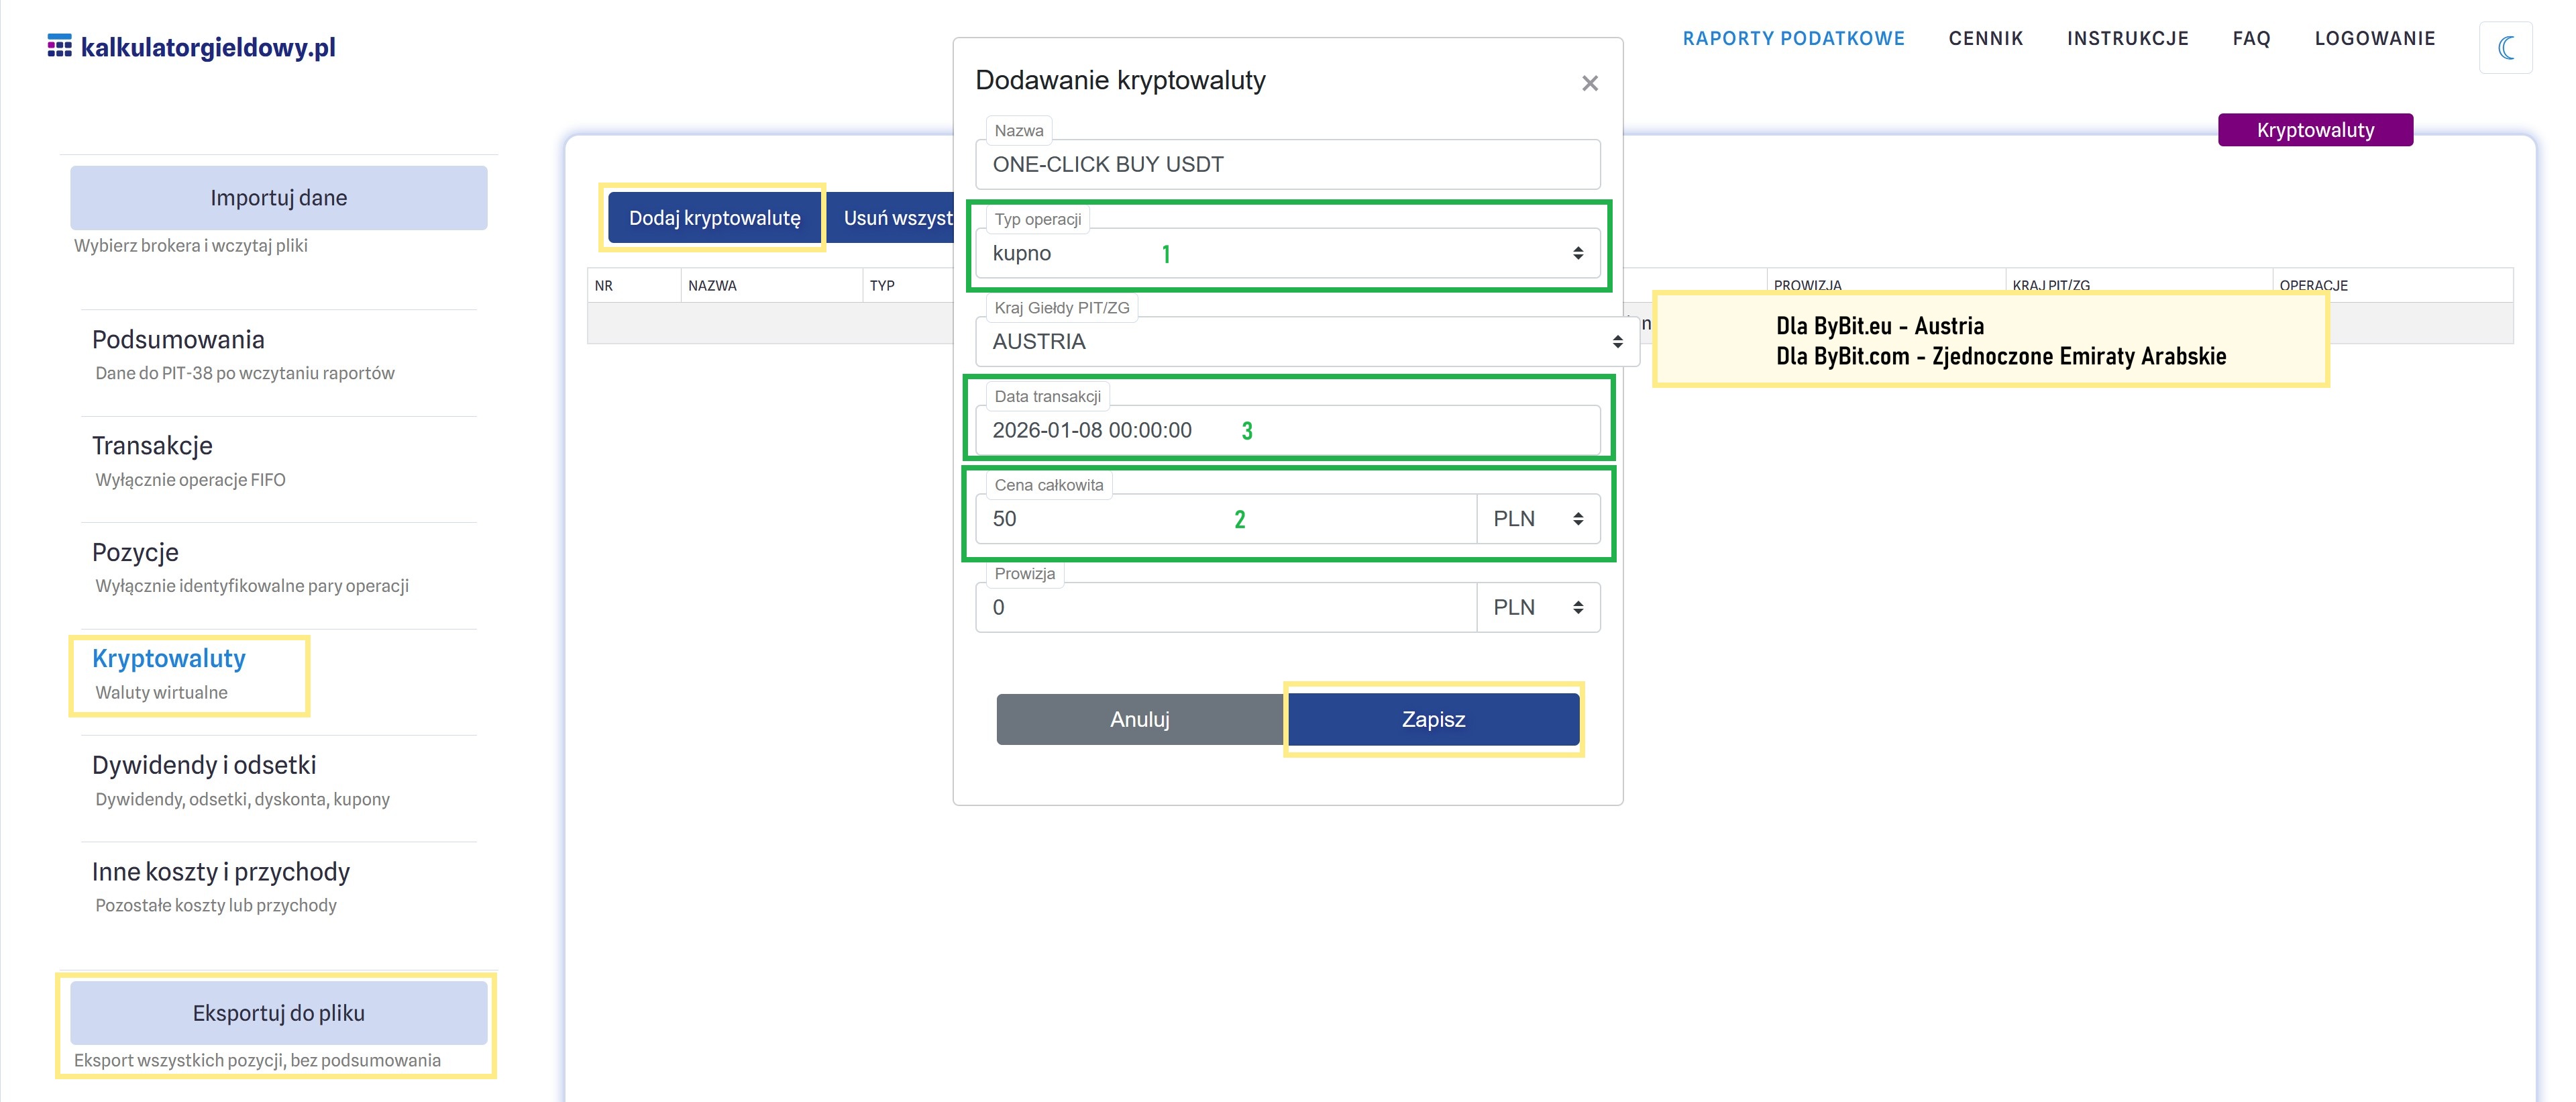Open the Cennik menu item

(1985, 38)
